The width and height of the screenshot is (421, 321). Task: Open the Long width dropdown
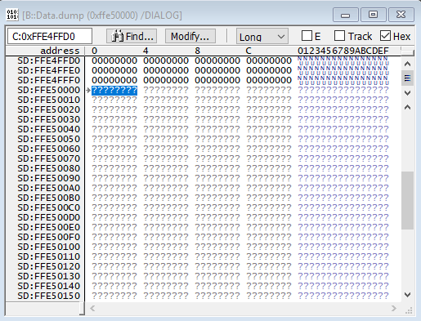click(262, 36)
